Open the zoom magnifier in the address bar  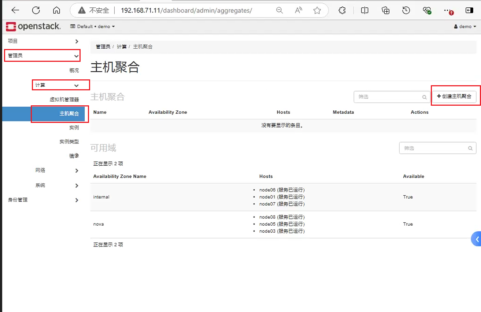pyautogui.click(x=280, y=10)
